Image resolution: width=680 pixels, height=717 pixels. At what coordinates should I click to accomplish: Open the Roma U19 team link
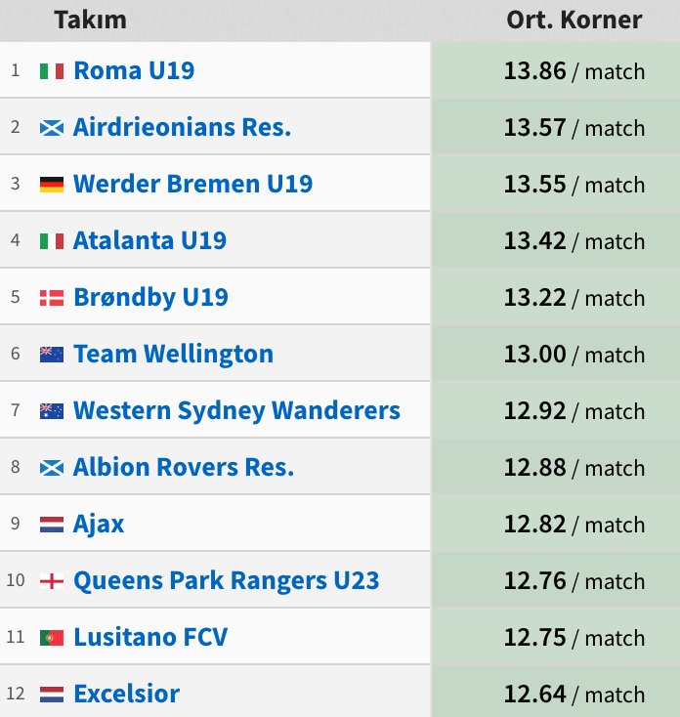click(134, 70)
